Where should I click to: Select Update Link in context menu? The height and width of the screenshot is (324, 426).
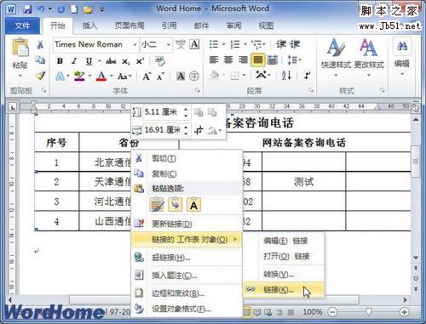(x=187, y=224)
